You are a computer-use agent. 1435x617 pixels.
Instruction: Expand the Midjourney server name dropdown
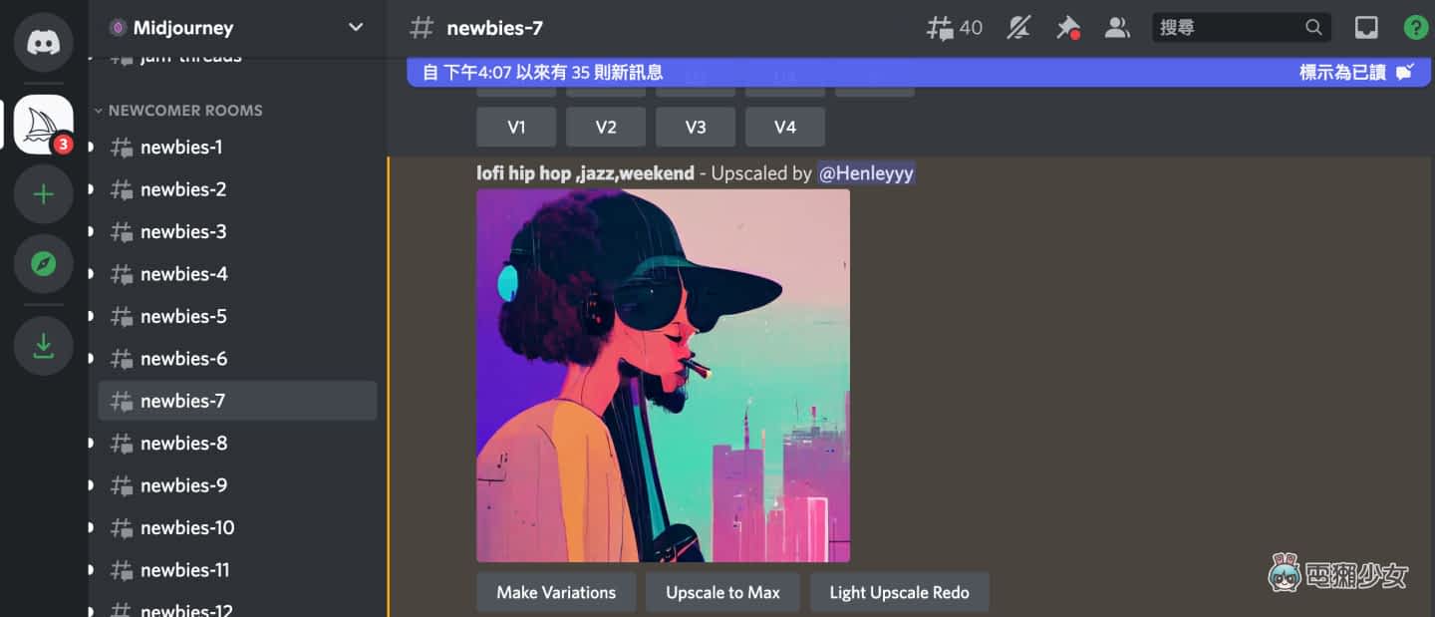point(356,27)
